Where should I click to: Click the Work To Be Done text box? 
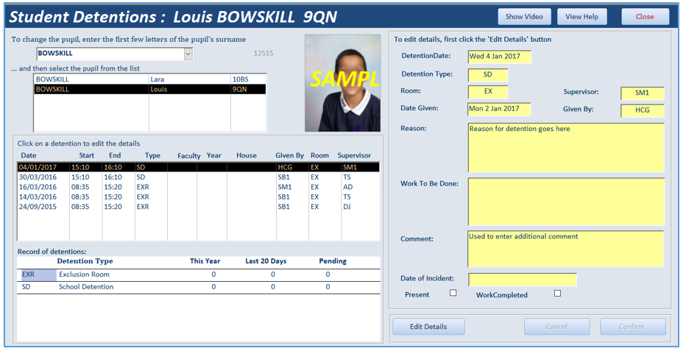566,202
